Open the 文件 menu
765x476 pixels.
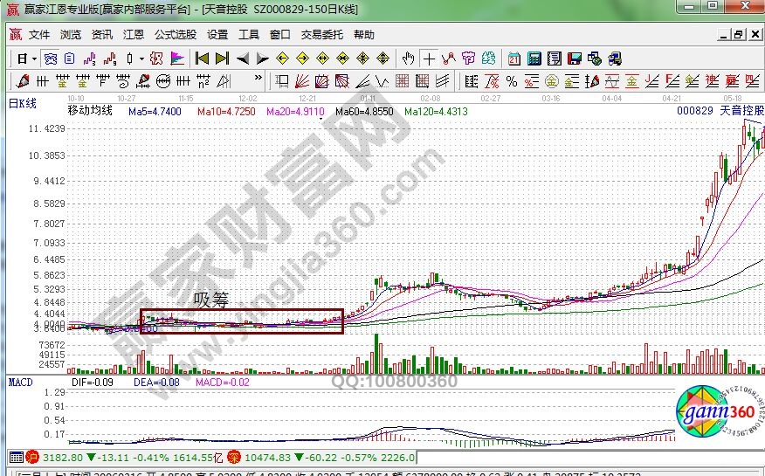pos(40,35)
